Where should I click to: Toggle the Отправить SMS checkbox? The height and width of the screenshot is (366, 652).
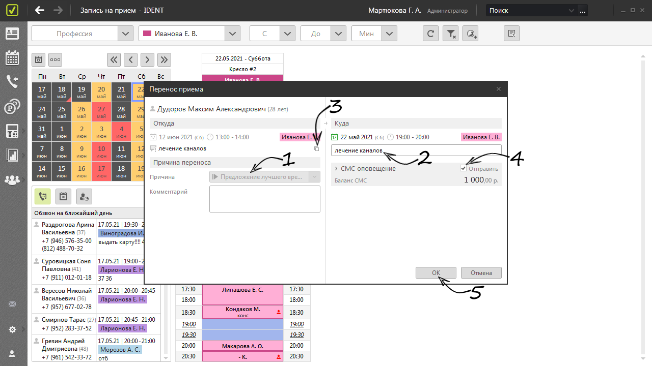click(x=463, y=168)
